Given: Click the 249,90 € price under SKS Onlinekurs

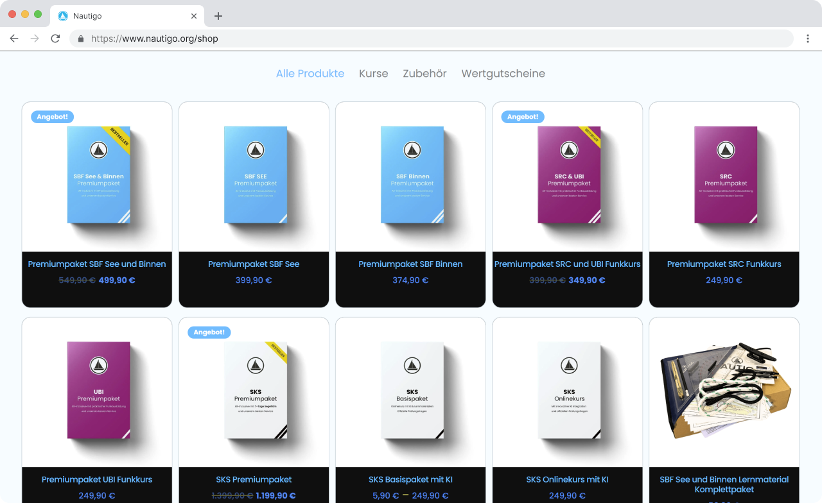Looking at the screenshot, I should click(567, 496).
